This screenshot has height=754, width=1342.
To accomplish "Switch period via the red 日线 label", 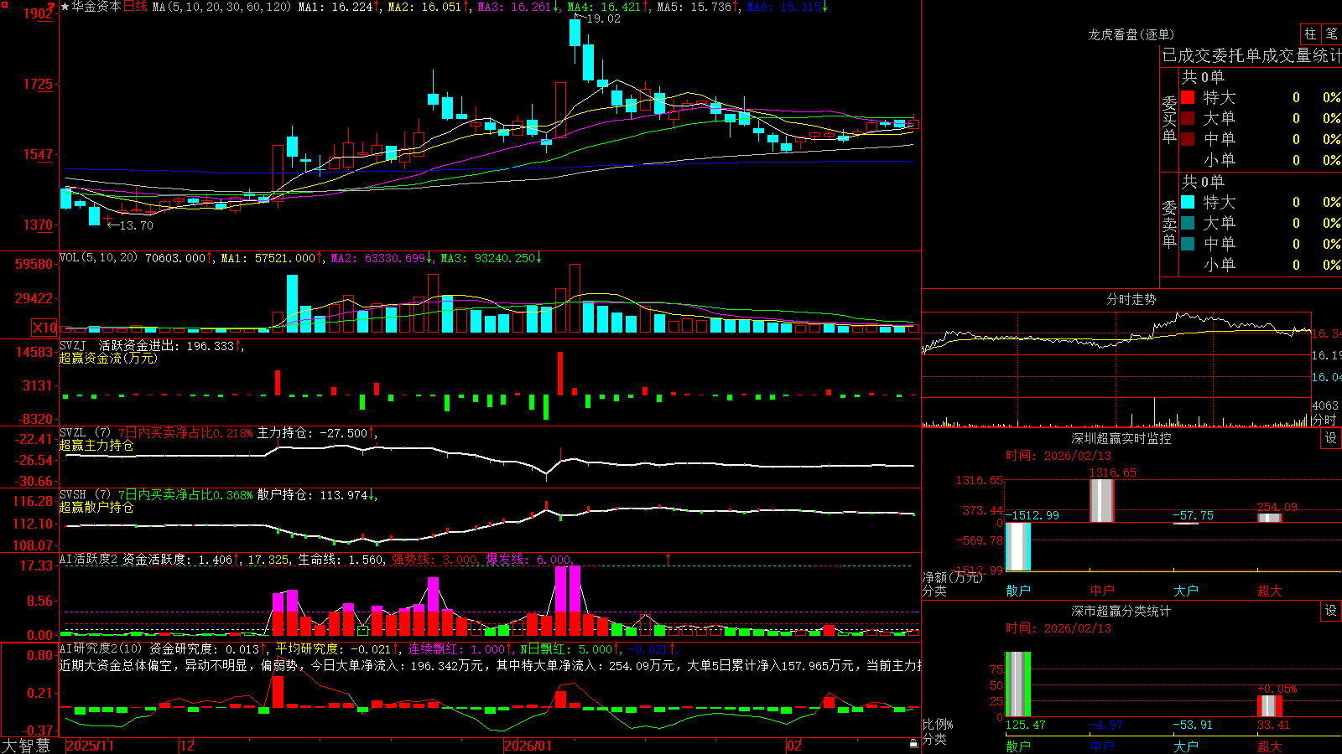I will (x=135, y=7).
